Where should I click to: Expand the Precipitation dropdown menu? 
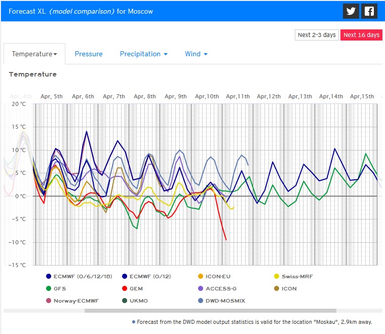143,54
